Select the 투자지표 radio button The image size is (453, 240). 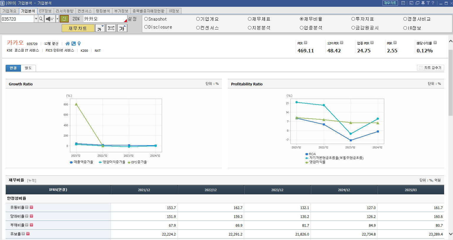click(x=353, y=19)
